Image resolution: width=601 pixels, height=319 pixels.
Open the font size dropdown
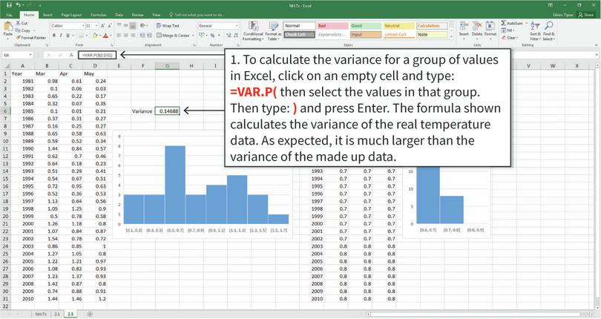(x=96, y=26)
